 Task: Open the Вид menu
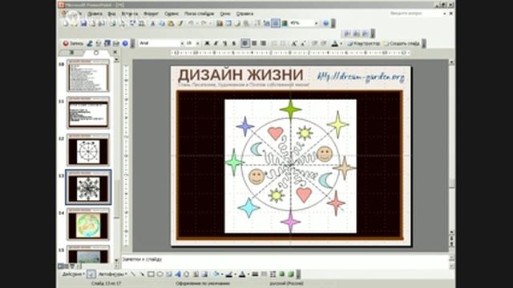[112, 14]
